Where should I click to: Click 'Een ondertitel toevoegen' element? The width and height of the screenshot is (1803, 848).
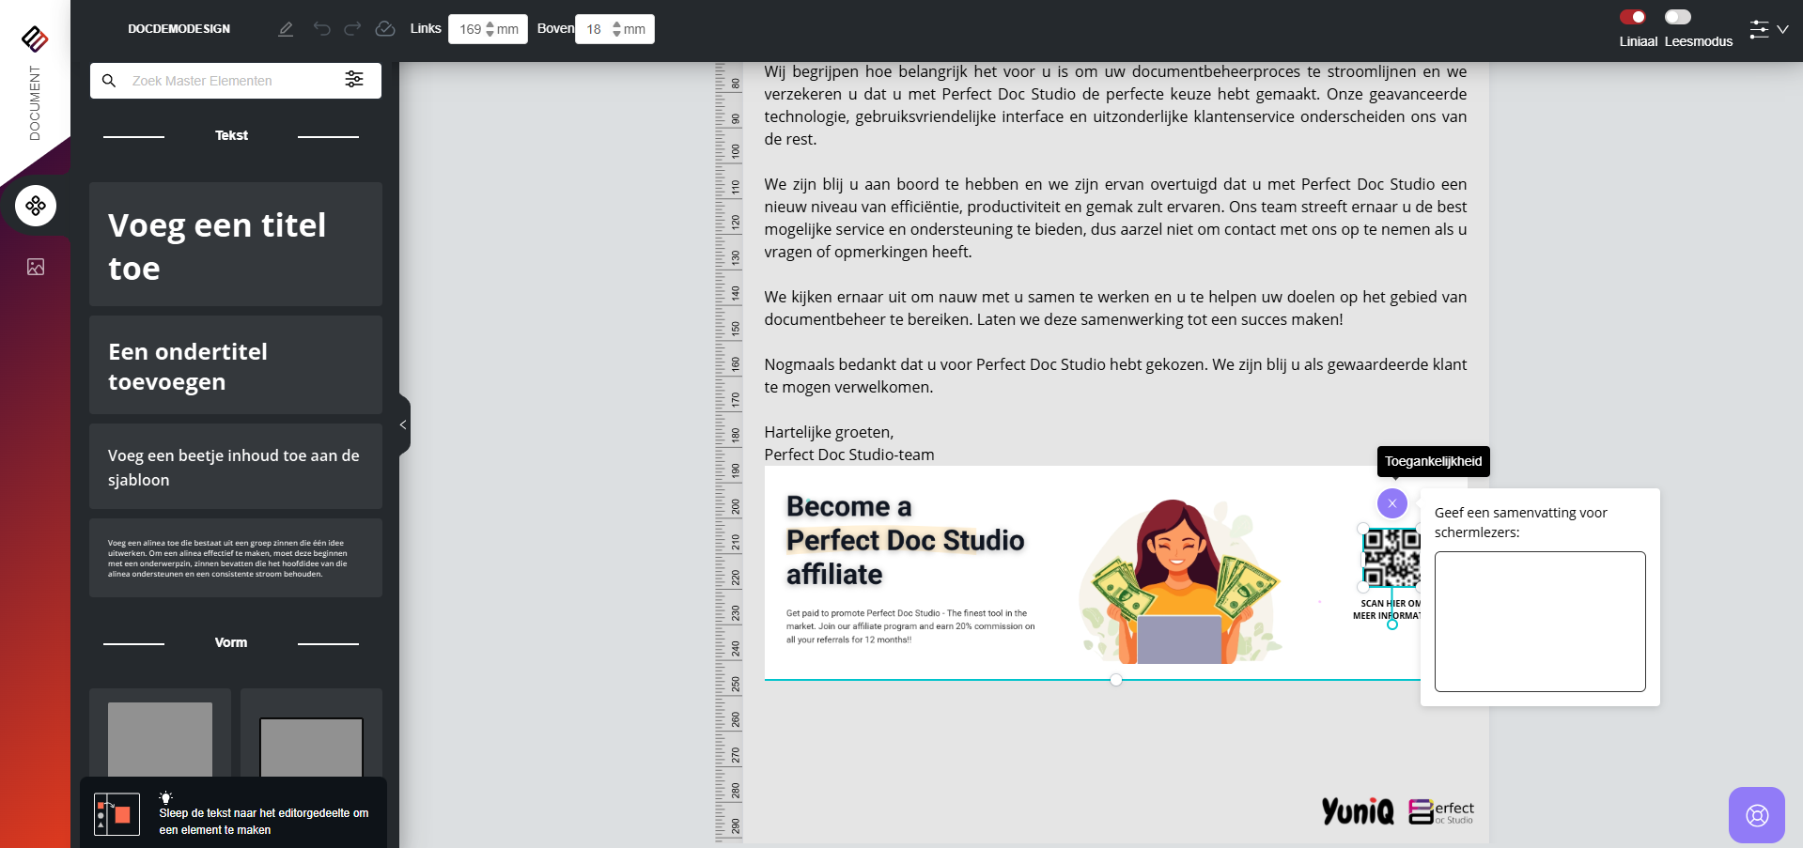[235, 365]
